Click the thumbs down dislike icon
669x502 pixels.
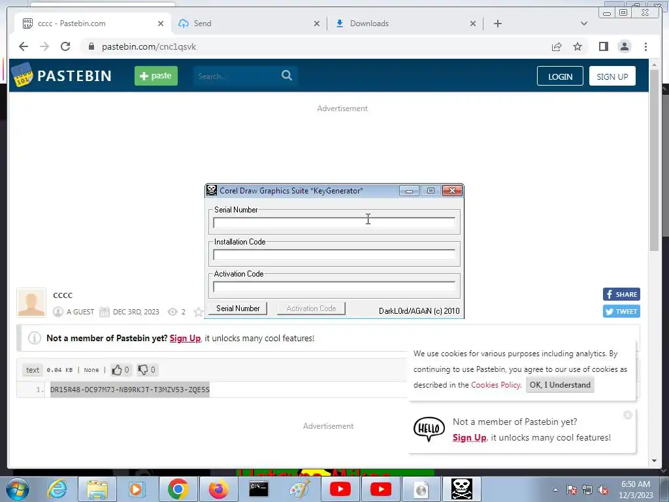point(143,370)
